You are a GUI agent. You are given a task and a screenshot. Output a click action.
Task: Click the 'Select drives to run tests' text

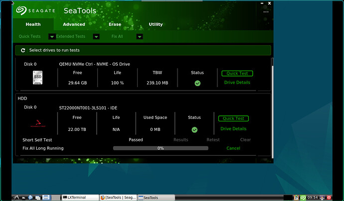tap(54, 50)
